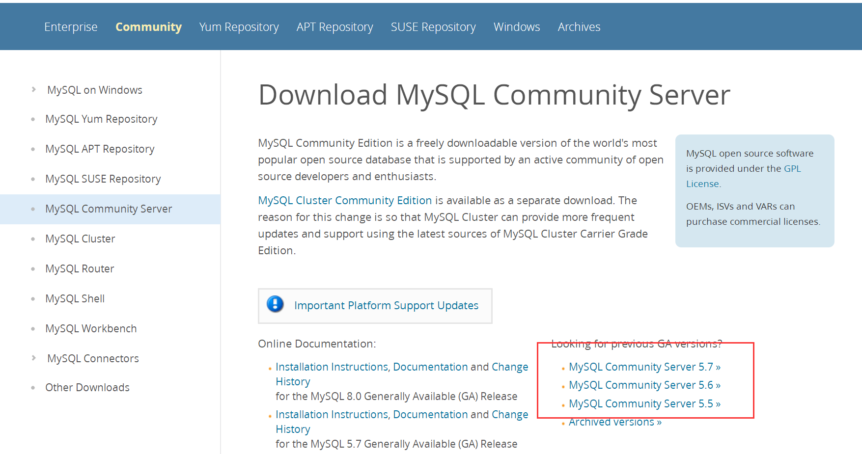The image size is (862, 454).
Task: Open the GPL License link
Action: coord(792,169)
